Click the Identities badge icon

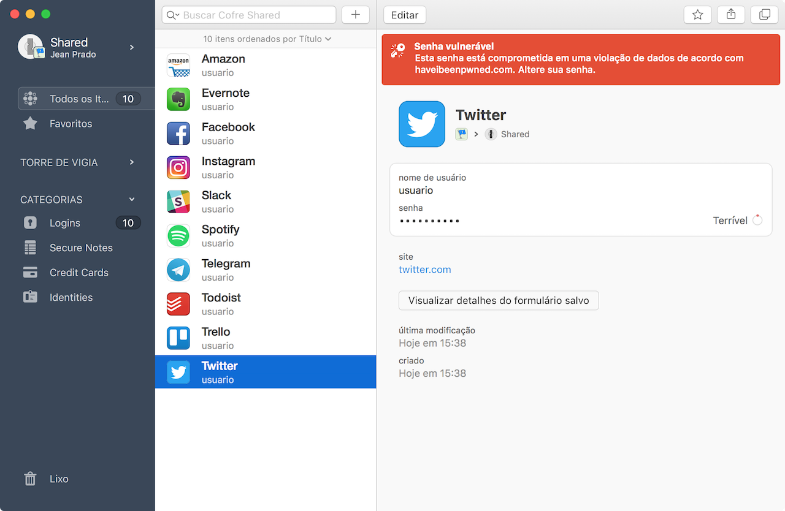click(30, 297)
